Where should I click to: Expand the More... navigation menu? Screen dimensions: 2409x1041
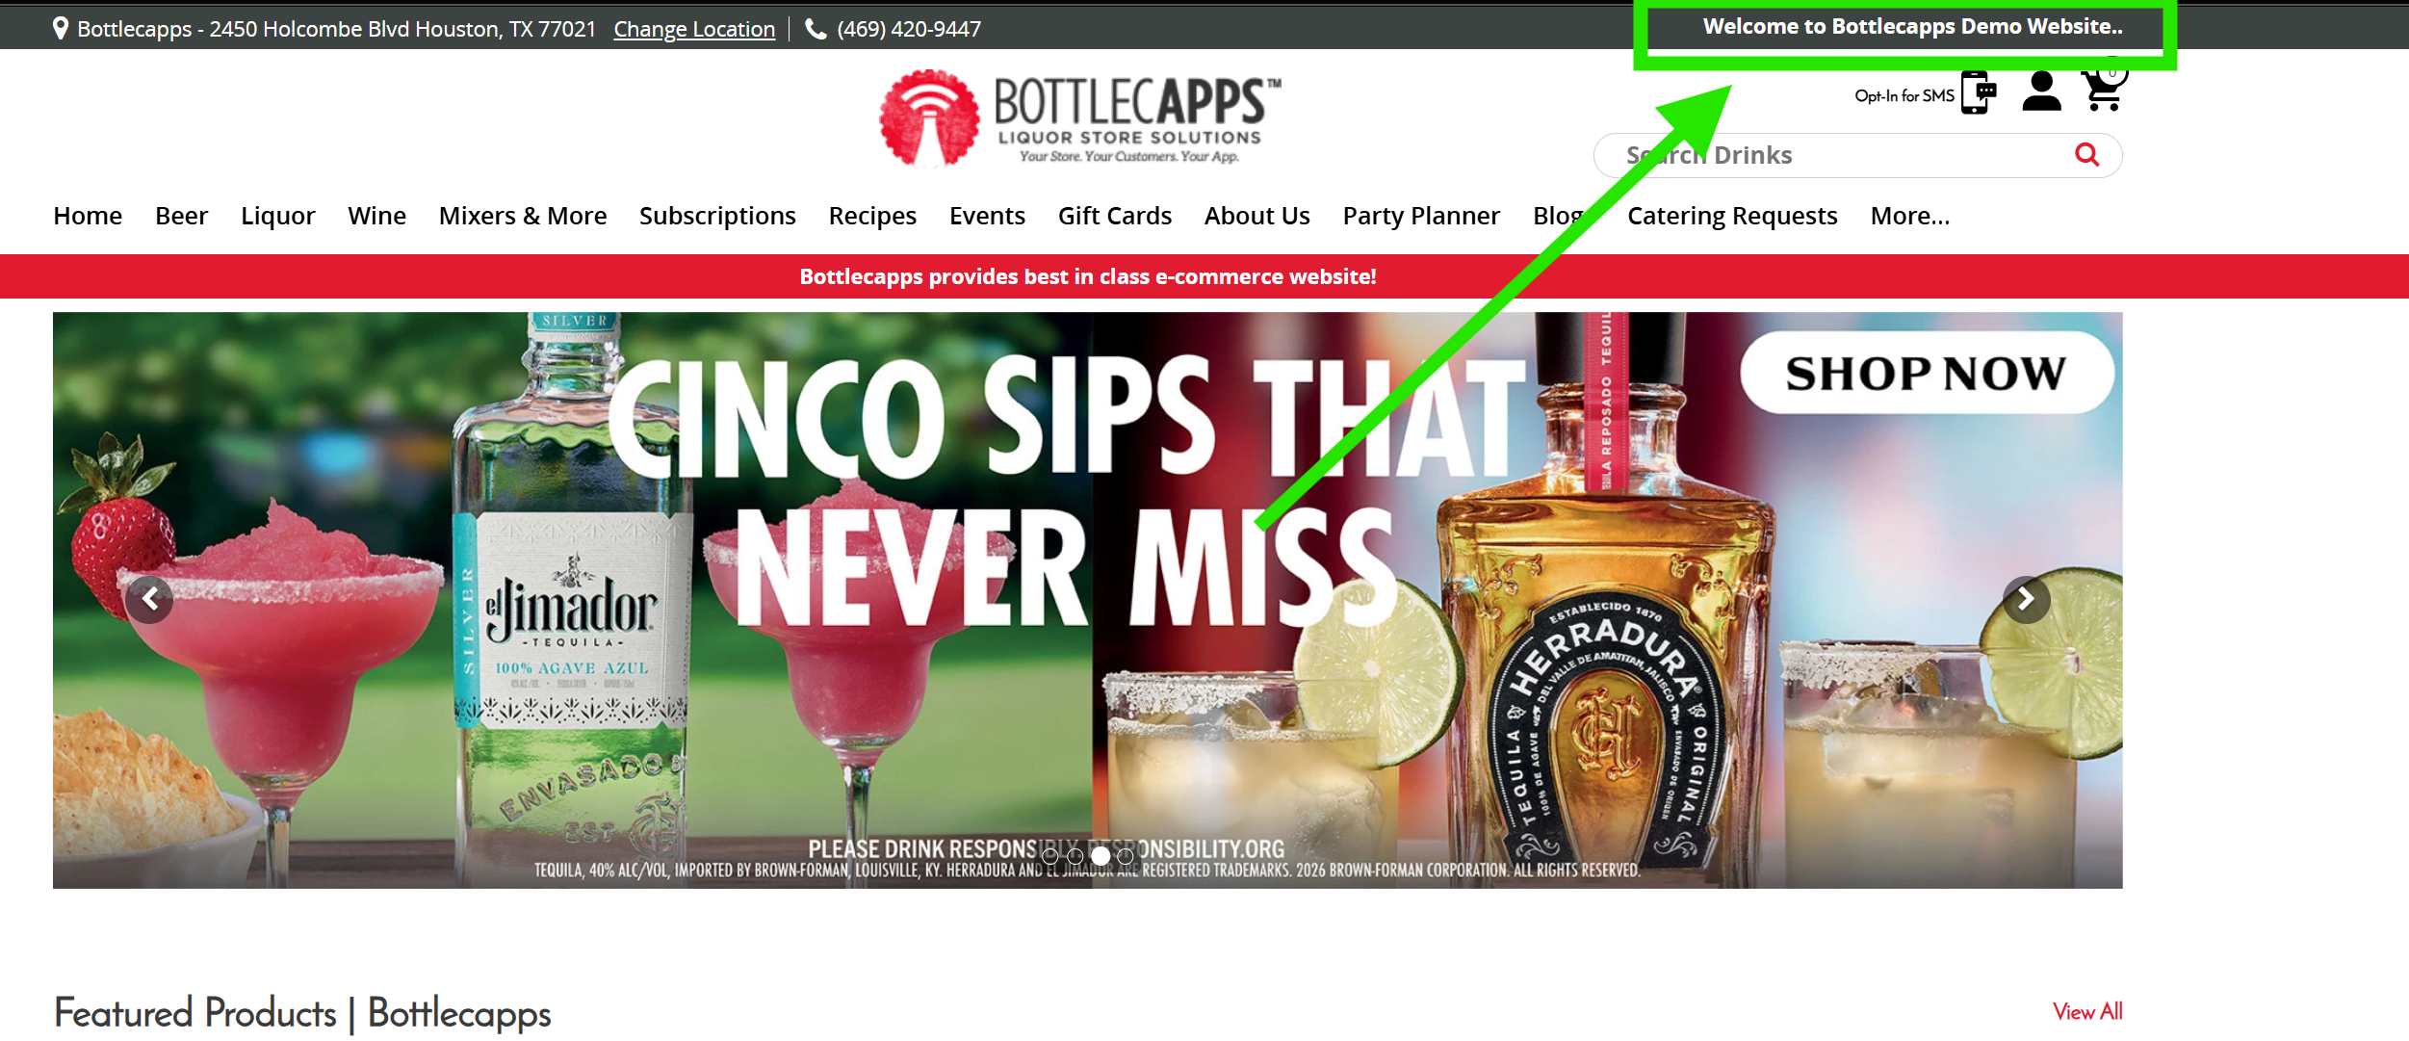[1909, 216]
